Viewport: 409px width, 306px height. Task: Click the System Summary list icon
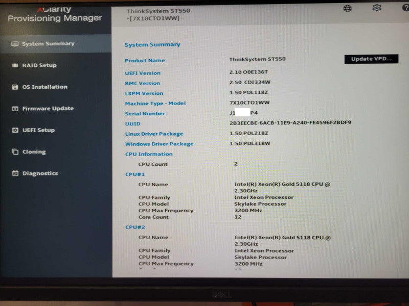point(15,44)
